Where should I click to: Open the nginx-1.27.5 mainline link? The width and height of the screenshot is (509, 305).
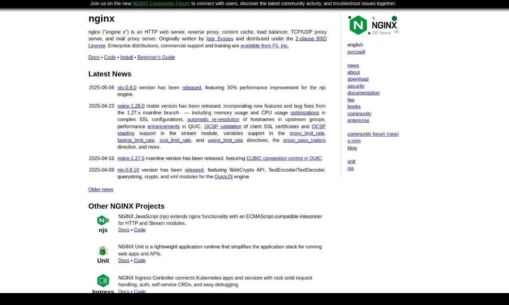pyautogui.click(x=131, y=158)
